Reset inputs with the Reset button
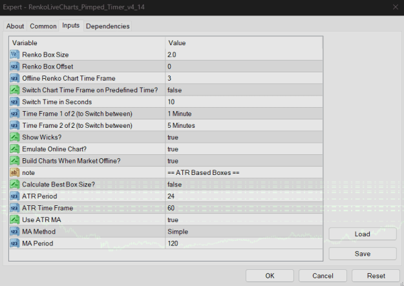The image size is (404, 286). [x=376, y=276]
